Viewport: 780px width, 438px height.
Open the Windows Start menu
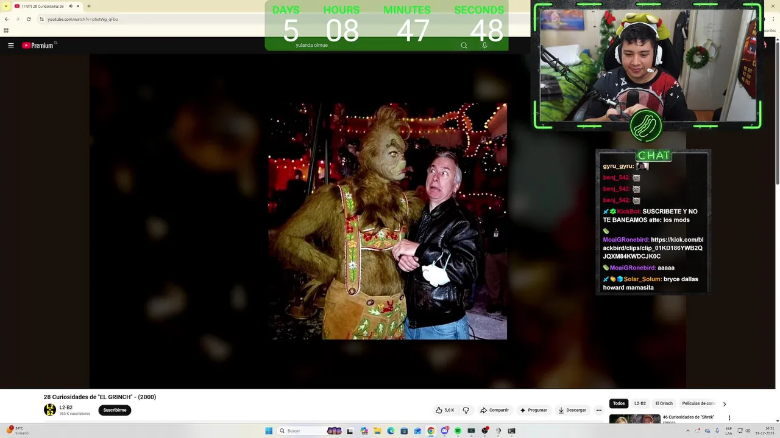pyautogui.click(x=269, y=431)
